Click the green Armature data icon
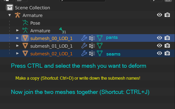Screen dimensions: 175x109 (x=25, y=30)
